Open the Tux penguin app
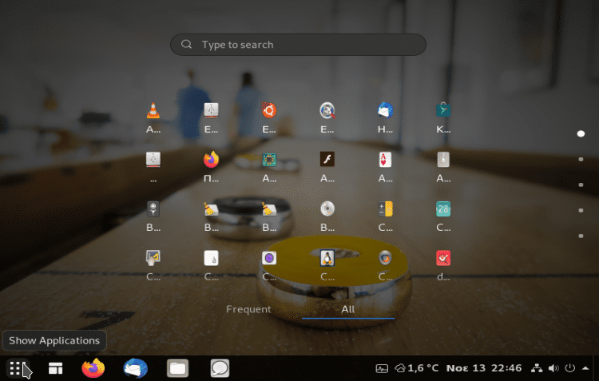This screenshot has height=381, width=599. coord(327,258)
